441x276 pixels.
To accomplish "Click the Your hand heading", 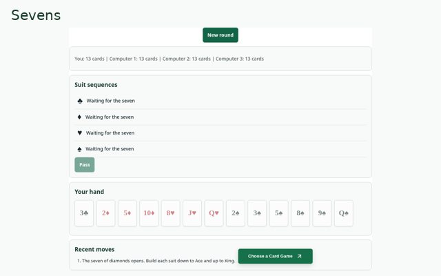I will [89, 192].
